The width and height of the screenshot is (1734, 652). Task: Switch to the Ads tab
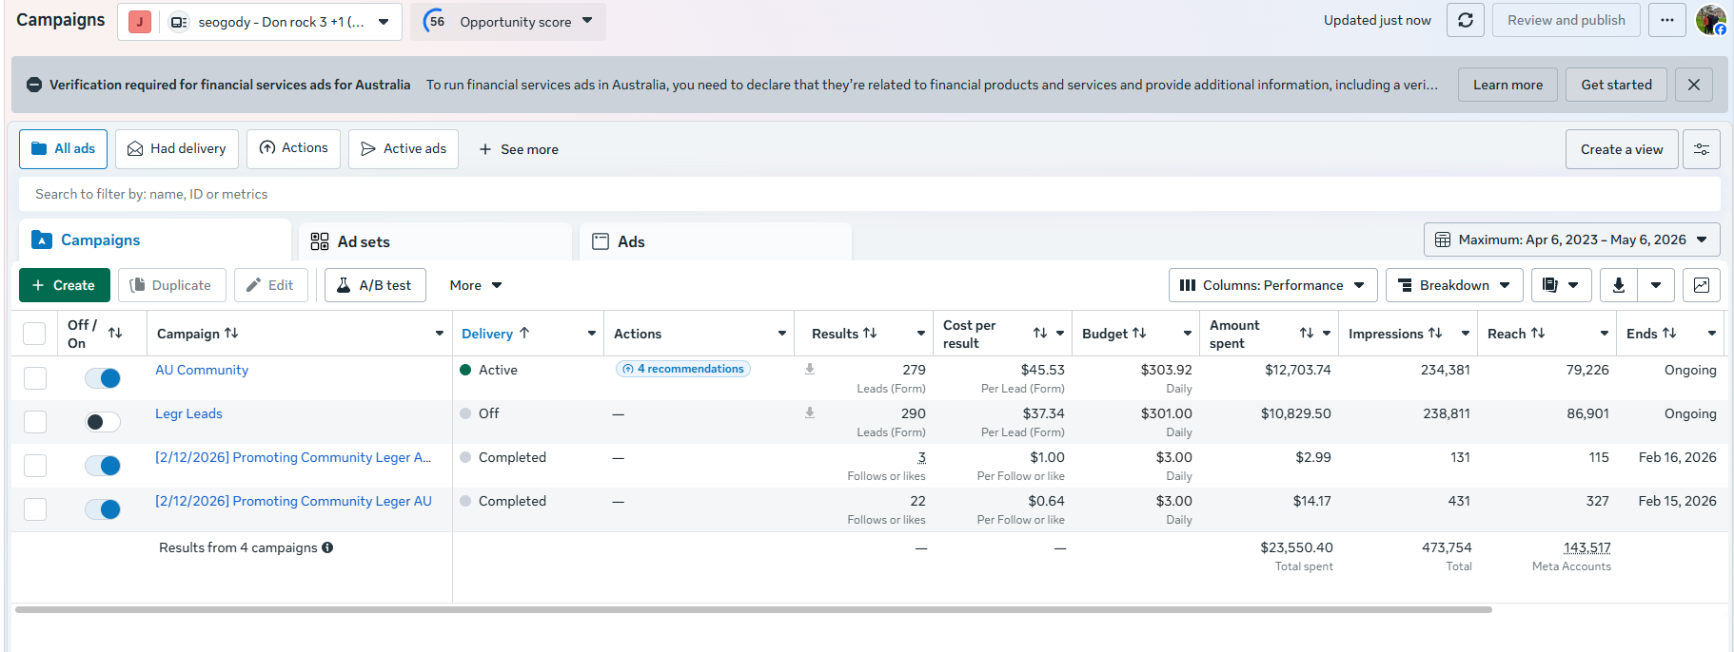click(715, 241)
